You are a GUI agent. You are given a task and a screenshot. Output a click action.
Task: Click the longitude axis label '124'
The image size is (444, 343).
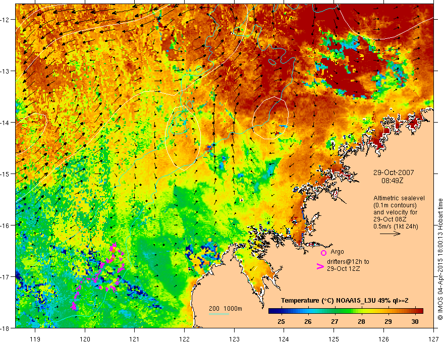tap(284, 339)
